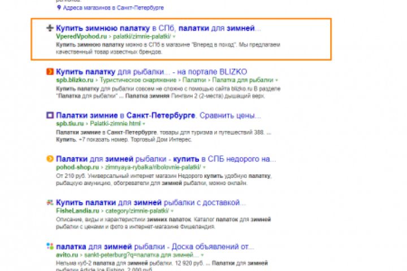Image resolution: width=407 pixels, height=271 pixels.
Task: Select snippet text 'Торговый Дом Интерес'
Action: (161, 139)
